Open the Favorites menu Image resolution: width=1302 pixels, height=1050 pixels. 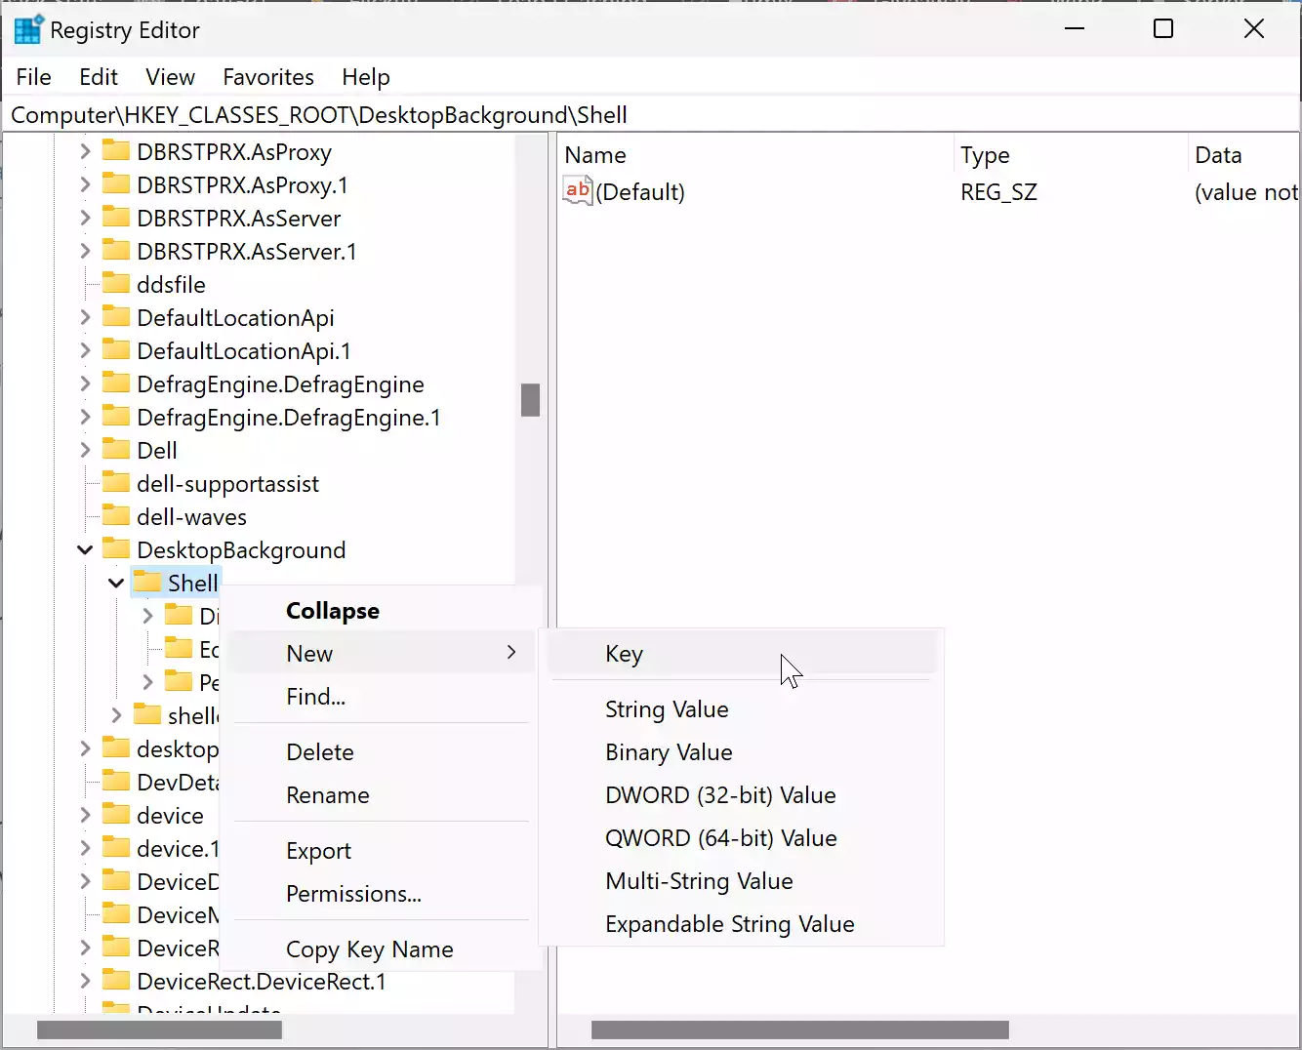(x=268, y=77)
